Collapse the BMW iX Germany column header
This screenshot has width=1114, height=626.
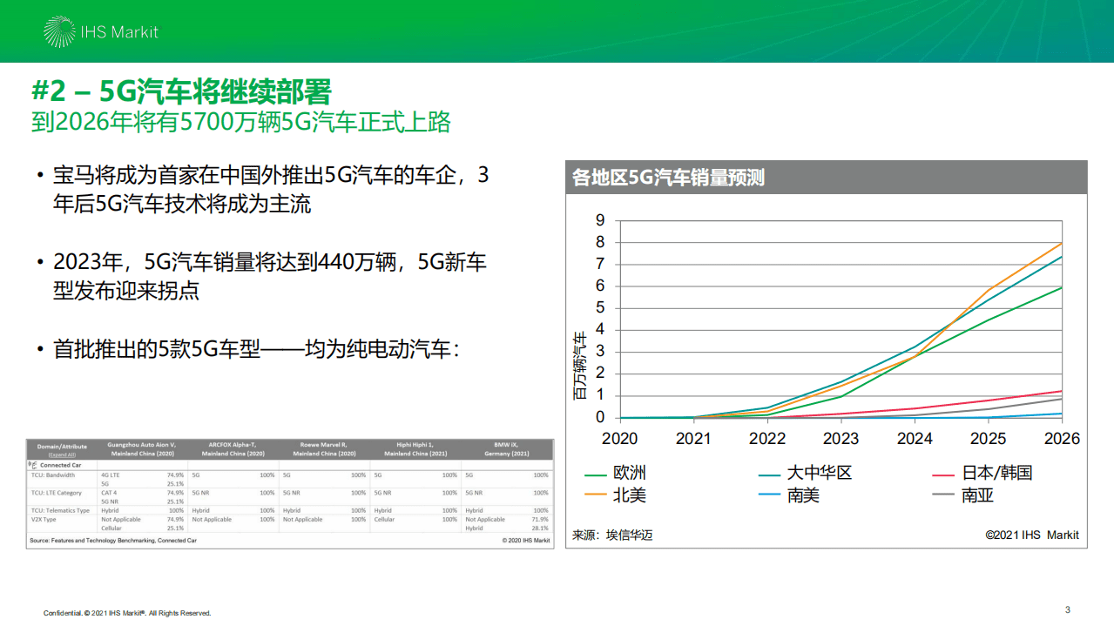[x=505, y=449]
